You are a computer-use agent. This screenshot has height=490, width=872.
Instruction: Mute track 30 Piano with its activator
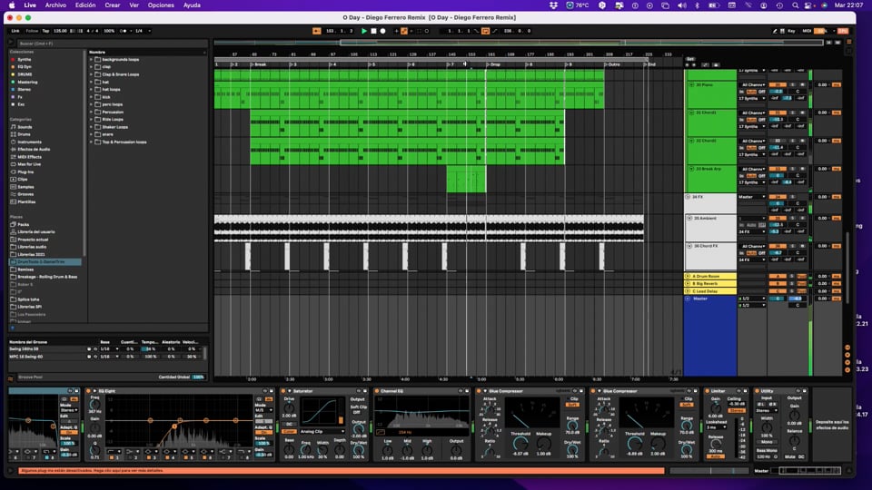click(x=778, y=85)
